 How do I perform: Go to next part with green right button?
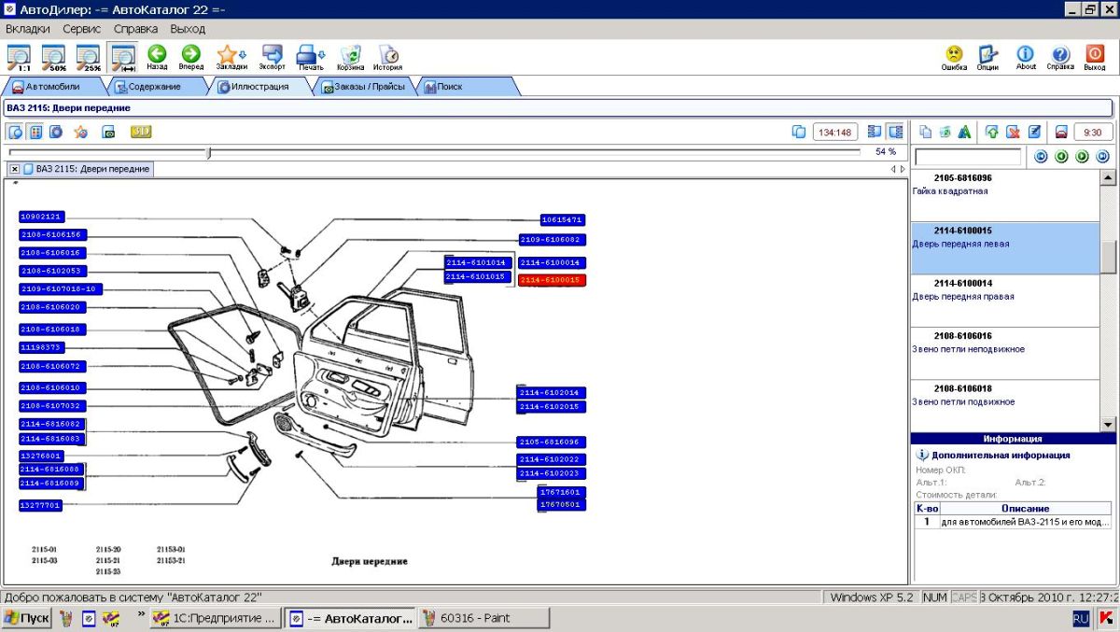point(1082,156)
